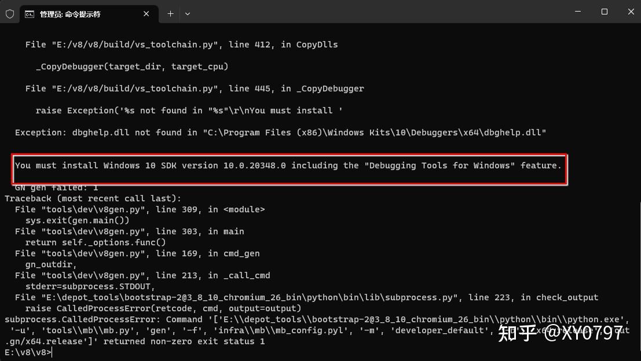Click the 知乎 @XY0797 watermark
This screenshot has width=641, height=361.
pyautogui.click(x=561, y=333)
